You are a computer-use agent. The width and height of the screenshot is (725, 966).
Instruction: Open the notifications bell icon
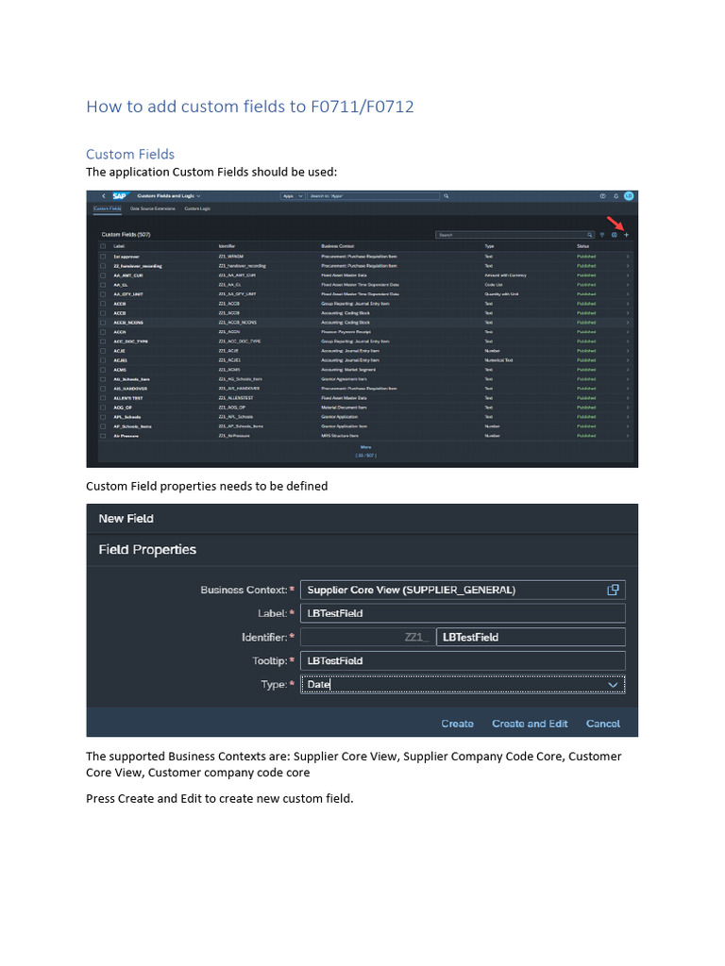[615, 196]
